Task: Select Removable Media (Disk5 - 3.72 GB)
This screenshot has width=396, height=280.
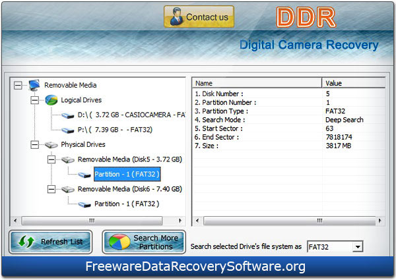Action: pos(130,159)
